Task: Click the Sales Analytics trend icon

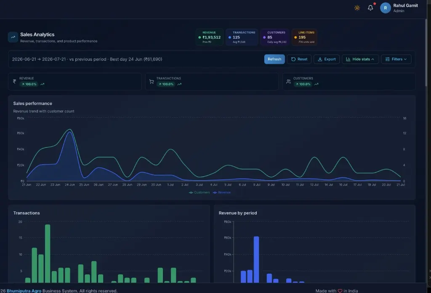Action: 13,37
